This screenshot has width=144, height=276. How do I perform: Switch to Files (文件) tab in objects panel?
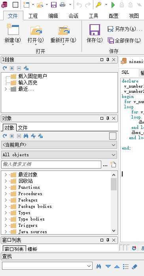click(x=23, y=128)
